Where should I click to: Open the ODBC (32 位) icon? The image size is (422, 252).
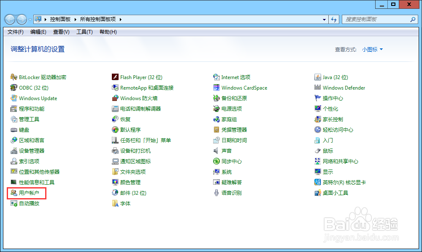(x=14, y=88)
